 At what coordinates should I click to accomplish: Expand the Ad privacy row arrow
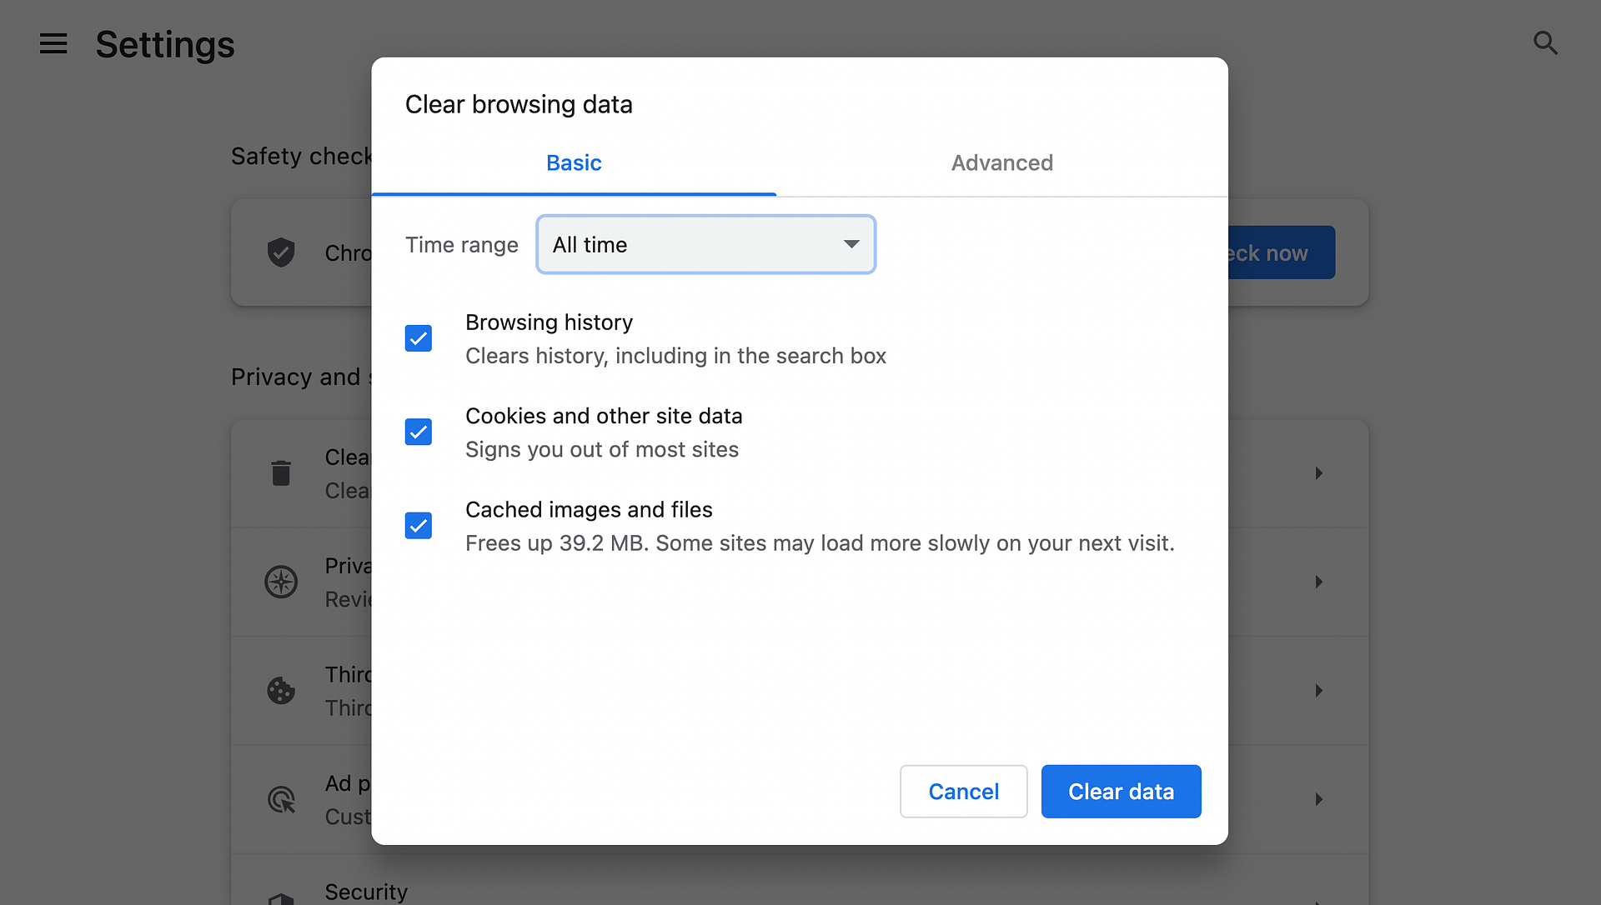tap(1318, 799)
